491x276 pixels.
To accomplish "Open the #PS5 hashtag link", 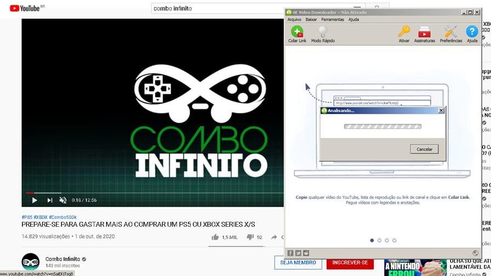I will (x=27, y=217).
